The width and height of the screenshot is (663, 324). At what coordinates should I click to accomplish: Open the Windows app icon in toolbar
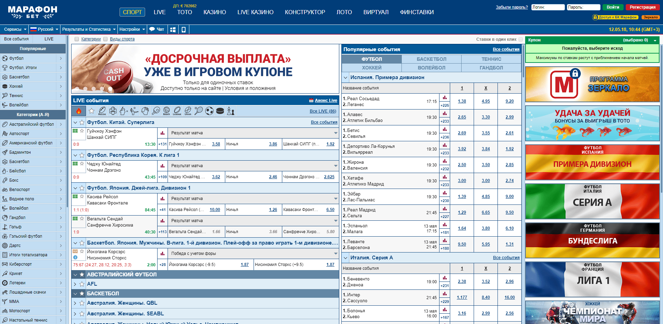[173, 29]
